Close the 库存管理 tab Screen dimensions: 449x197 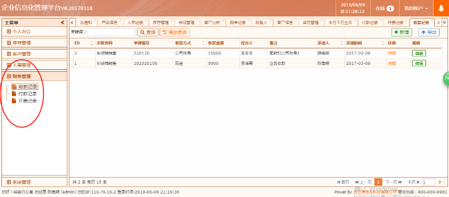(172, 20)
